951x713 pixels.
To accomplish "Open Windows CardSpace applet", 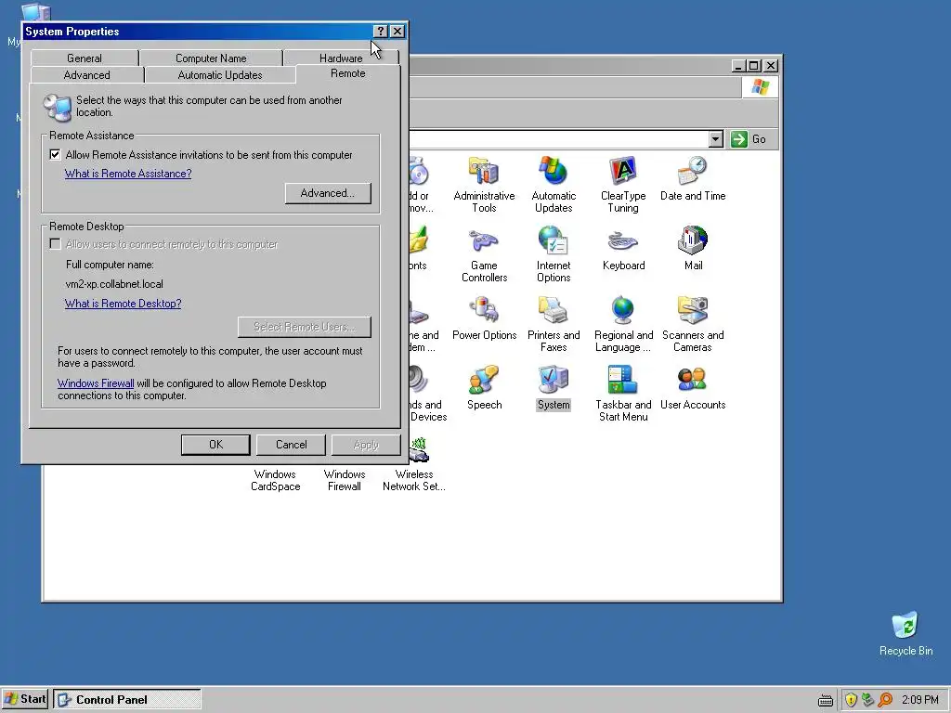I will tap(275, 480).
